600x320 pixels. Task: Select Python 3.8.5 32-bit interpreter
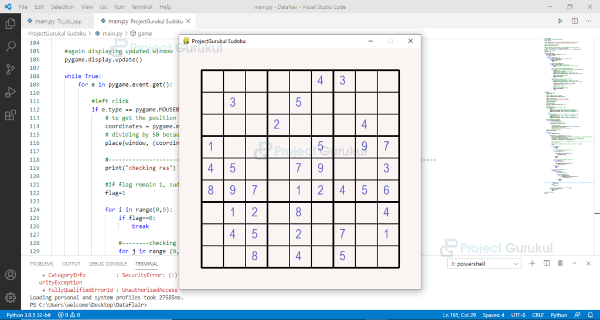click(x=28, y=315)
